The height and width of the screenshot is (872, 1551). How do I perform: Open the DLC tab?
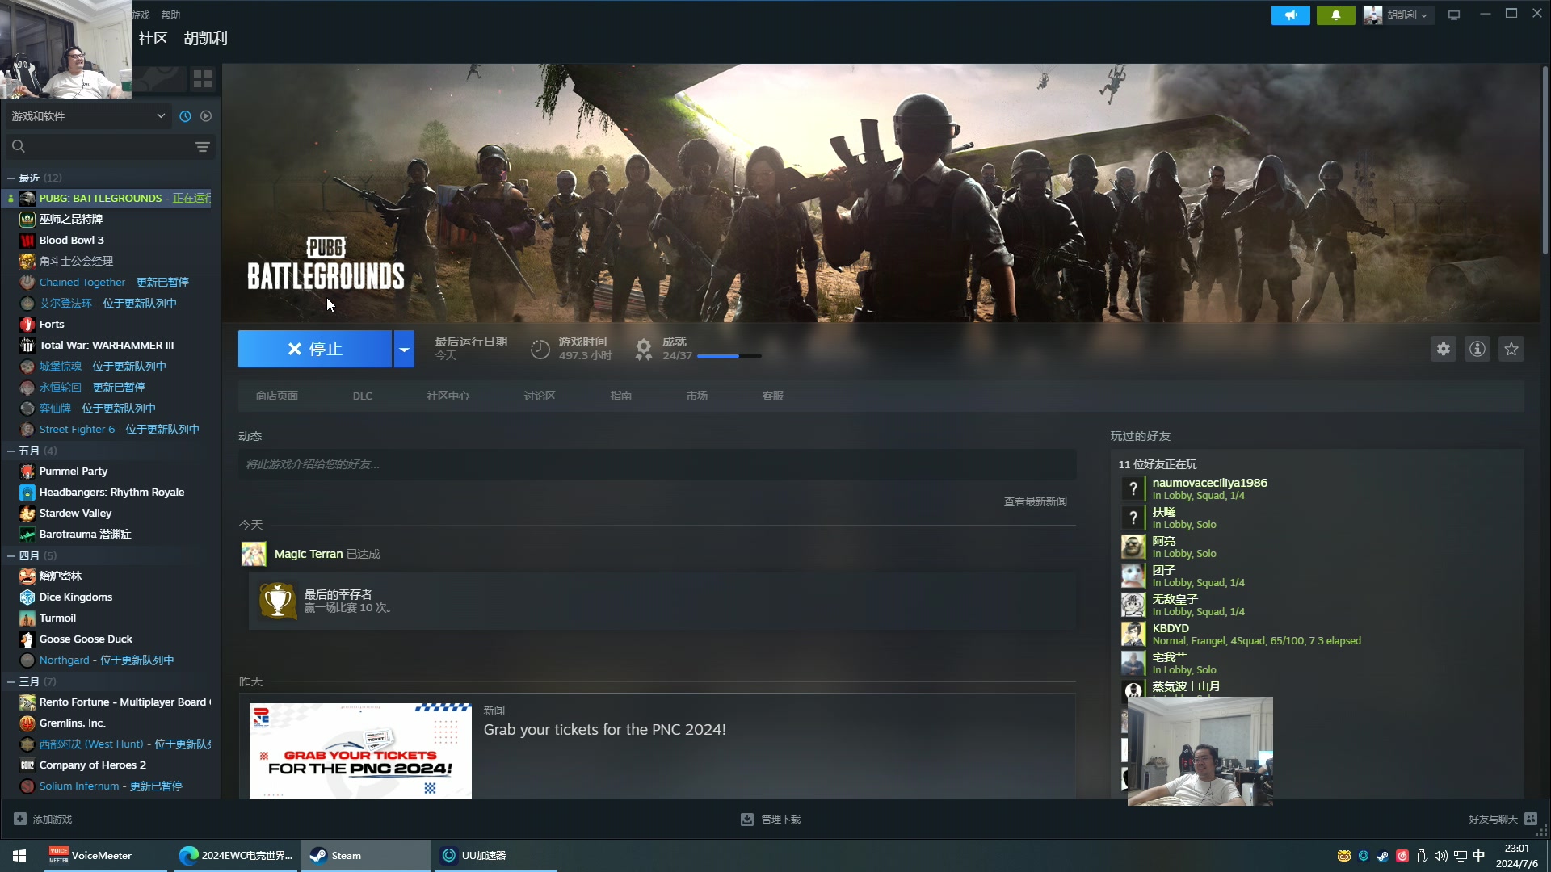point(363,396)
